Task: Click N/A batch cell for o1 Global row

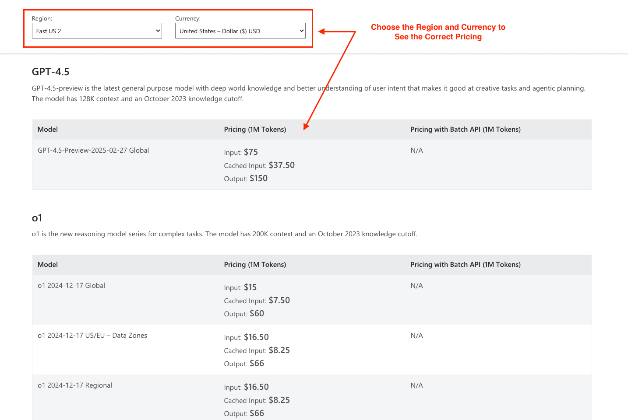Action: click(416, 286)
